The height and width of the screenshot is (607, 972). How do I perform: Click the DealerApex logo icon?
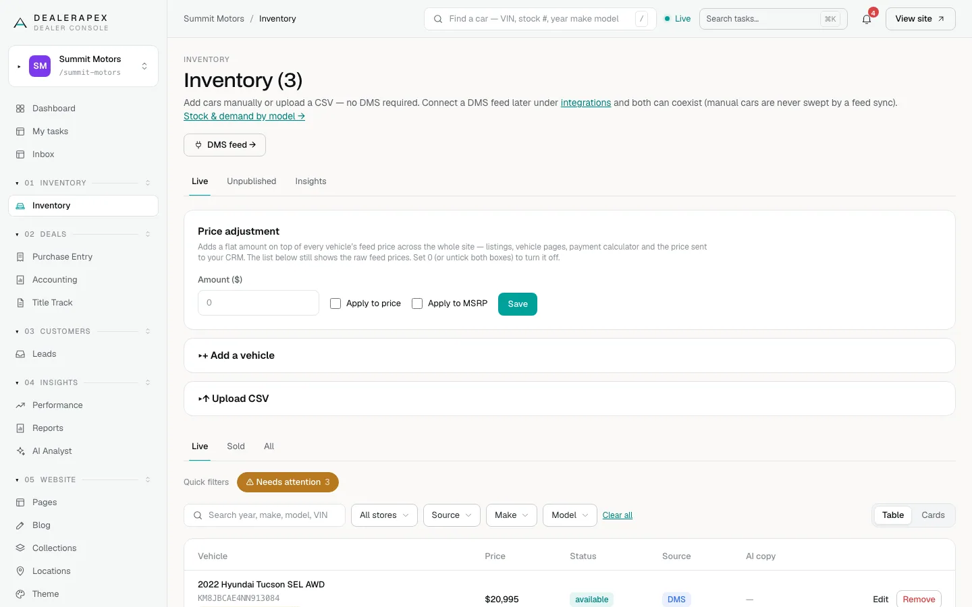(x=20, y=23)
